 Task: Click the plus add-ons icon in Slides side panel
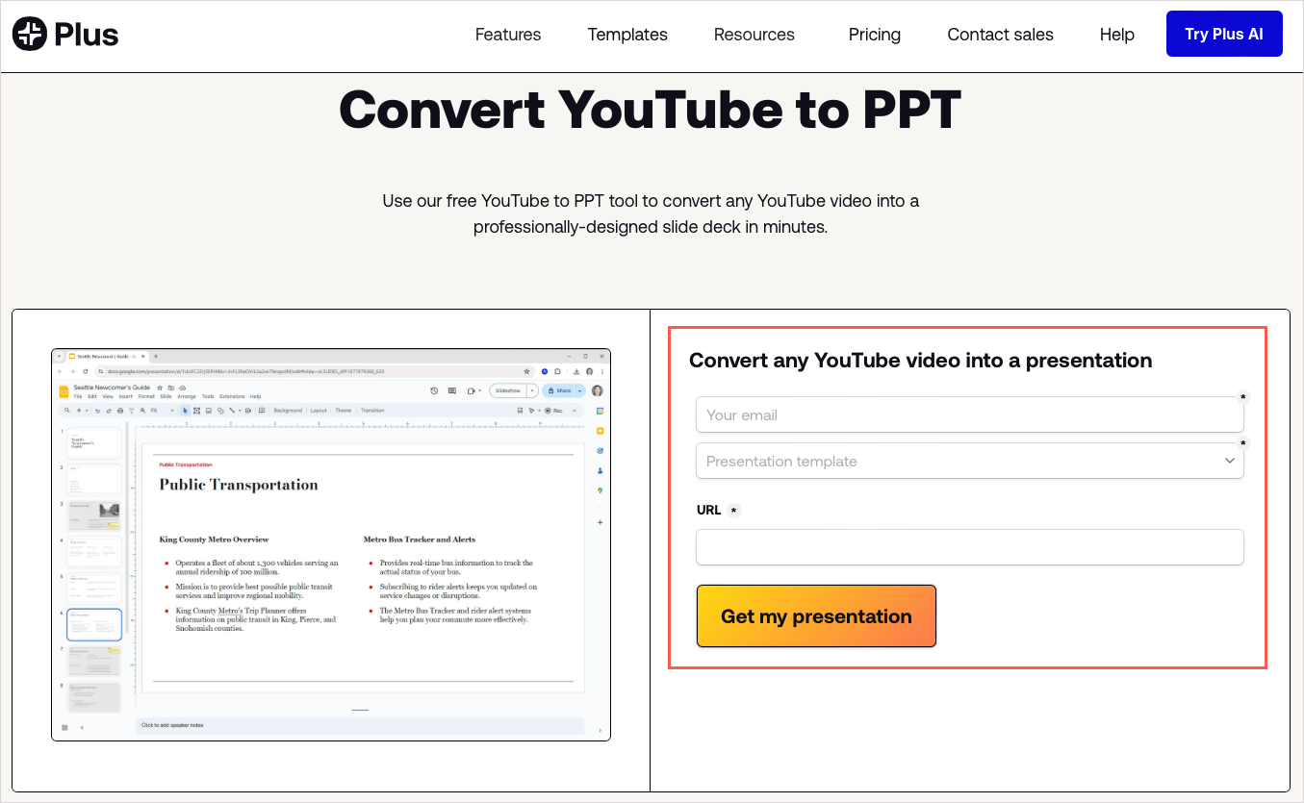[600, 522]
